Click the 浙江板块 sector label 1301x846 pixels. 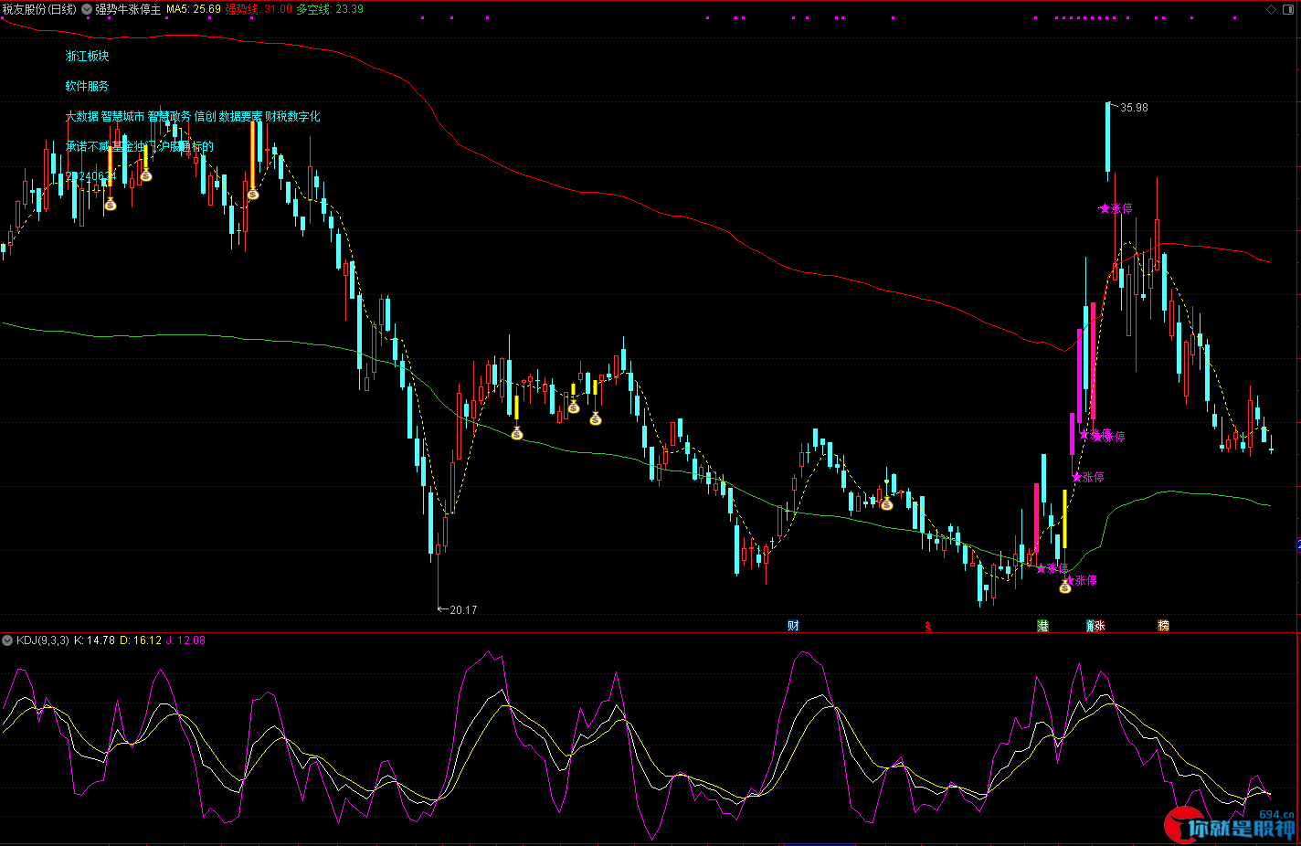pyautogui.click(x=87, y=56)
